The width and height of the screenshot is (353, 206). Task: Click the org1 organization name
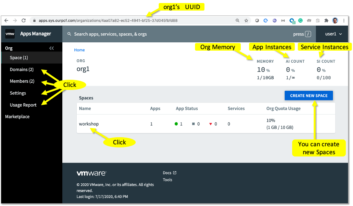[x=83, y=69]
